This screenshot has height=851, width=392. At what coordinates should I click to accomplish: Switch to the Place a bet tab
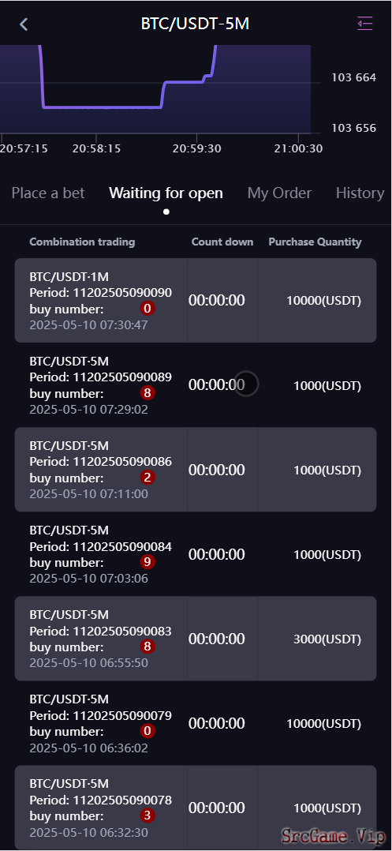pyautogui.click(x=48, y=193)
